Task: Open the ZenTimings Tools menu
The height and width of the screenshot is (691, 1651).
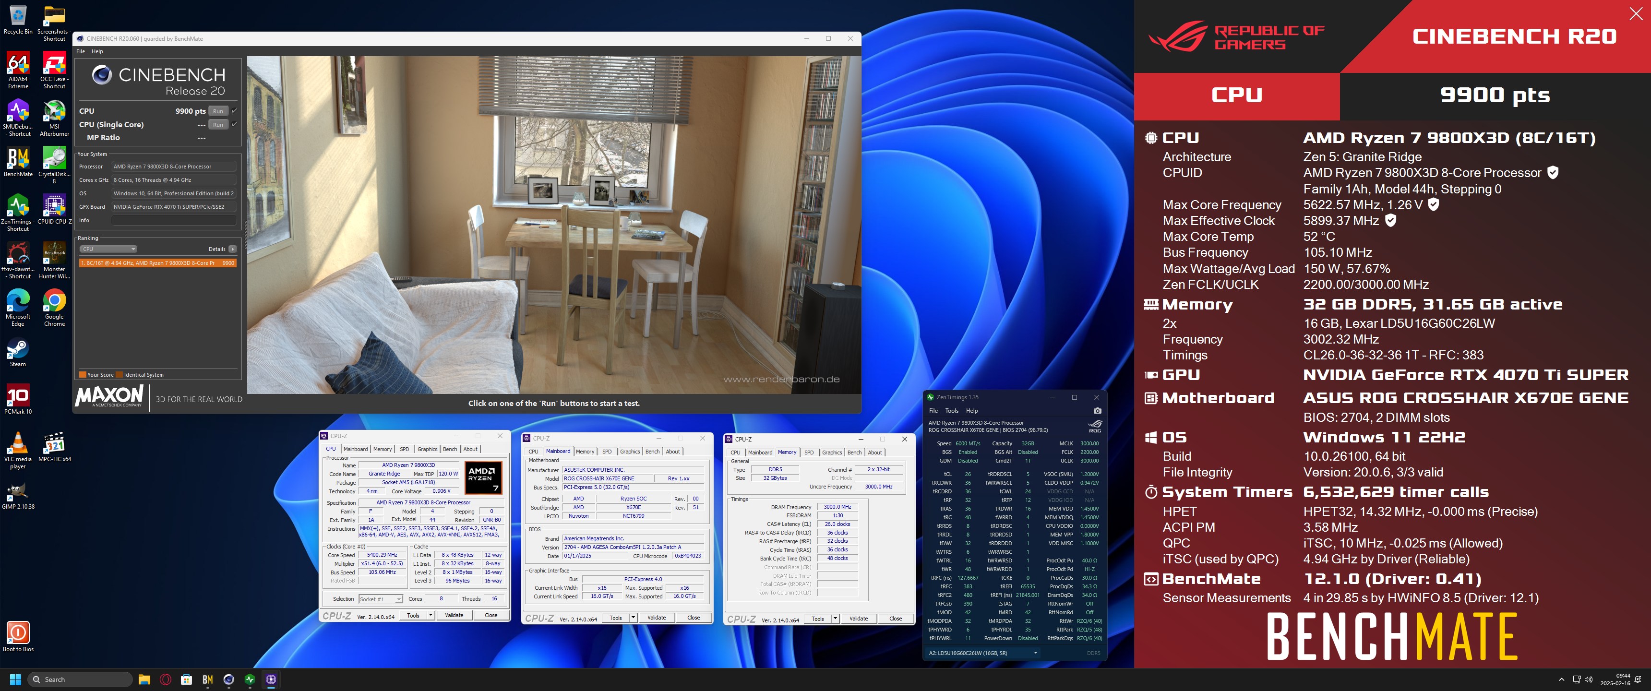Action: [952, 410]
